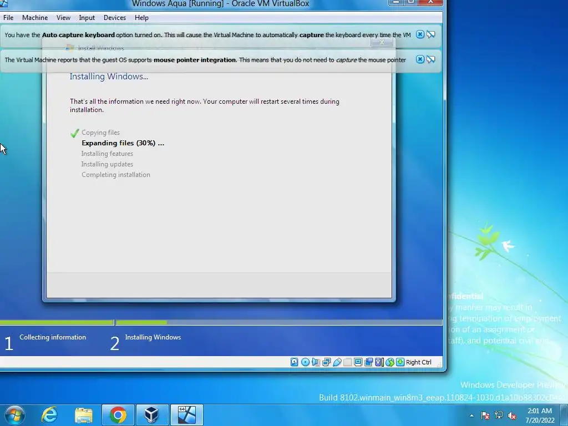Close the Install Windows dialog
Viewport: 568px width, 426px height.
(x=382, y=42)
